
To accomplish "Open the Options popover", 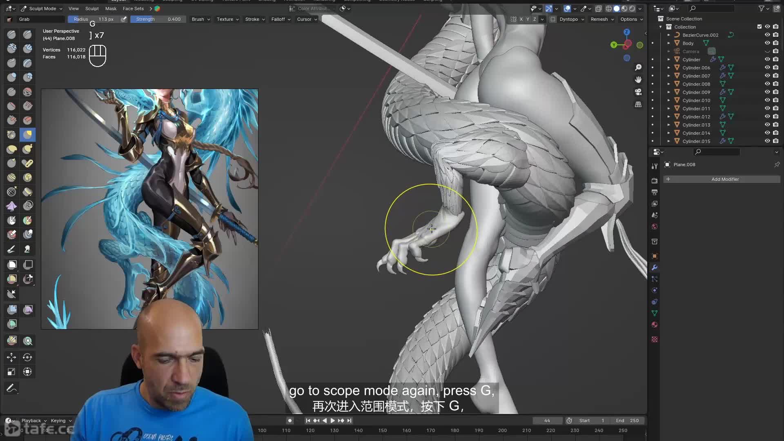I will (x=631, y=19).
